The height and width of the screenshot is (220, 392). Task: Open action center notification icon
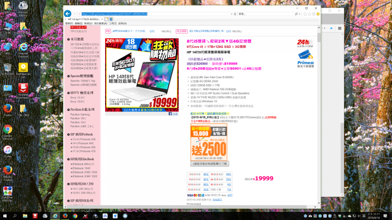pyautogui.click(x=385, y=216)
